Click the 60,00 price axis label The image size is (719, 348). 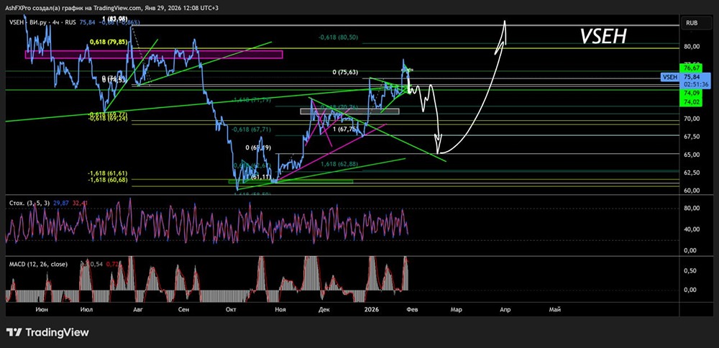(x=692, y=191)
